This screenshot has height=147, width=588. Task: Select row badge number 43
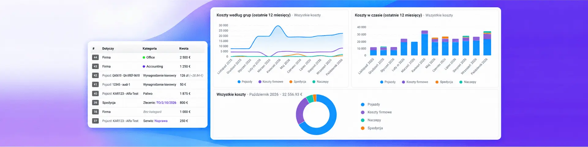(95, 66)
